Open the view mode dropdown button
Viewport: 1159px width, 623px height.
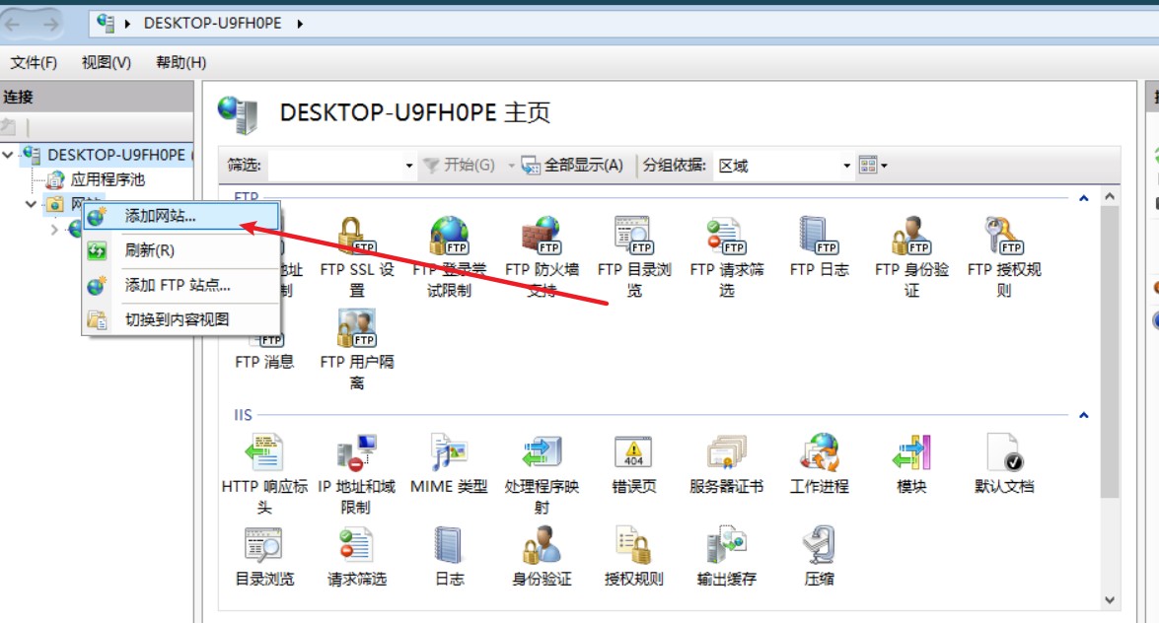tap(873, 165)
